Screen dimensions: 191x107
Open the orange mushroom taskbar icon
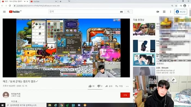coord(85,105)
